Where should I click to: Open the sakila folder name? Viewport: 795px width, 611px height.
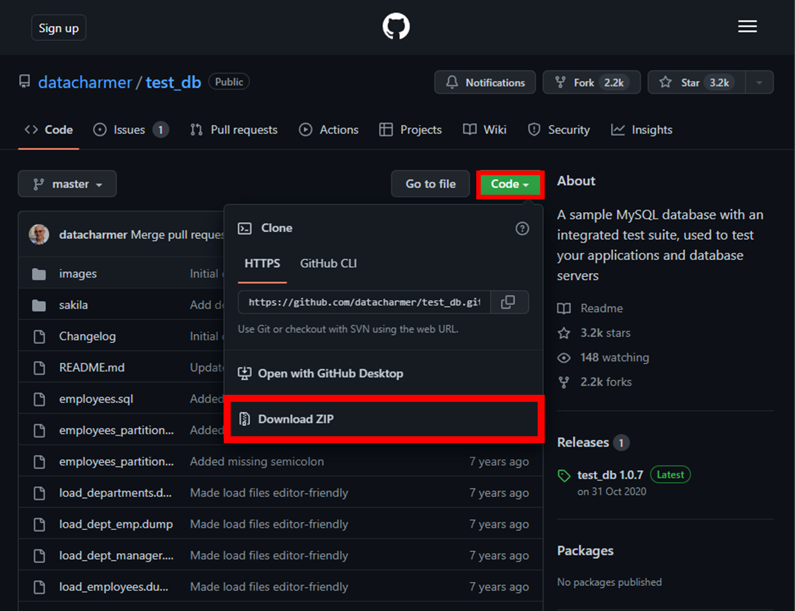point(73,305)
